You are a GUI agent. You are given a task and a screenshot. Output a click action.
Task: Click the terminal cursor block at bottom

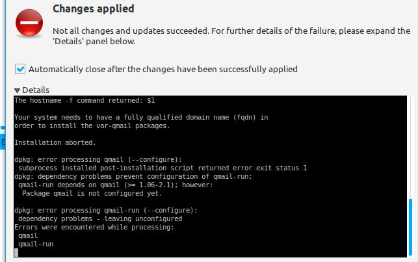tap(16, 252)
